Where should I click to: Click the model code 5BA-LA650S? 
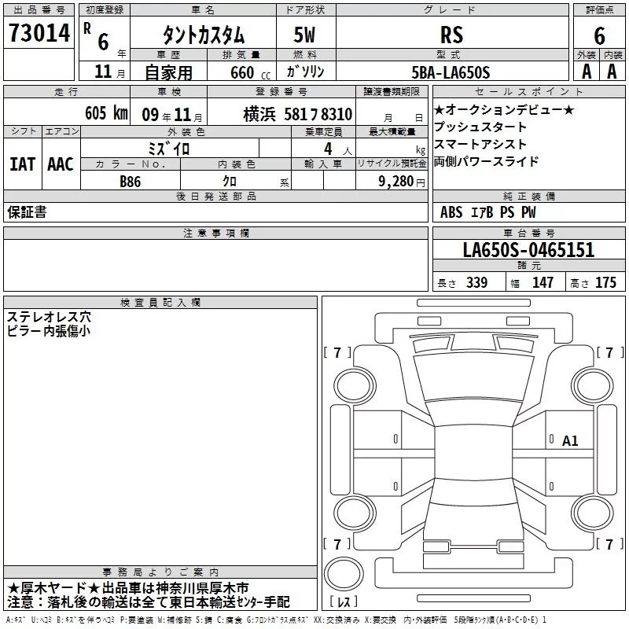[451, 72]
